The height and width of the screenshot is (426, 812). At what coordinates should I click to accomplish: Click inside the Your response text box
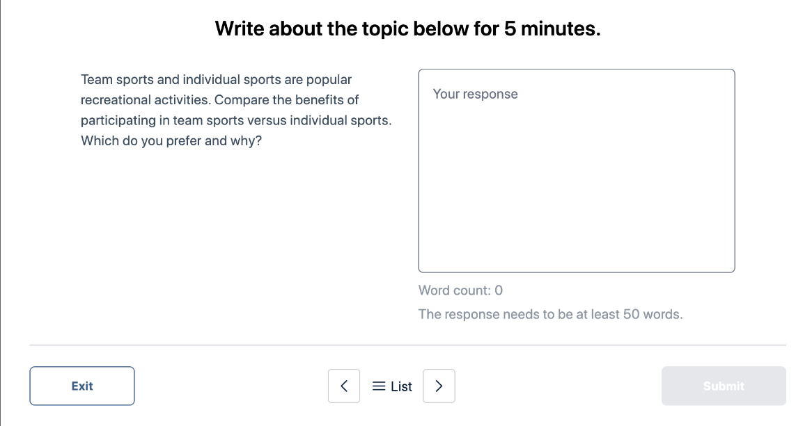(x=576, y=170)
